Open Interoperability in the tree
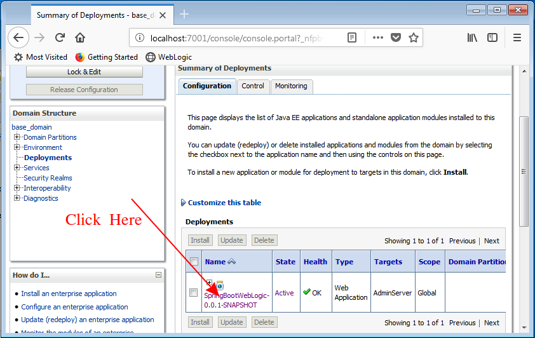This screenshot has width=535, height=338. (47, 188)
